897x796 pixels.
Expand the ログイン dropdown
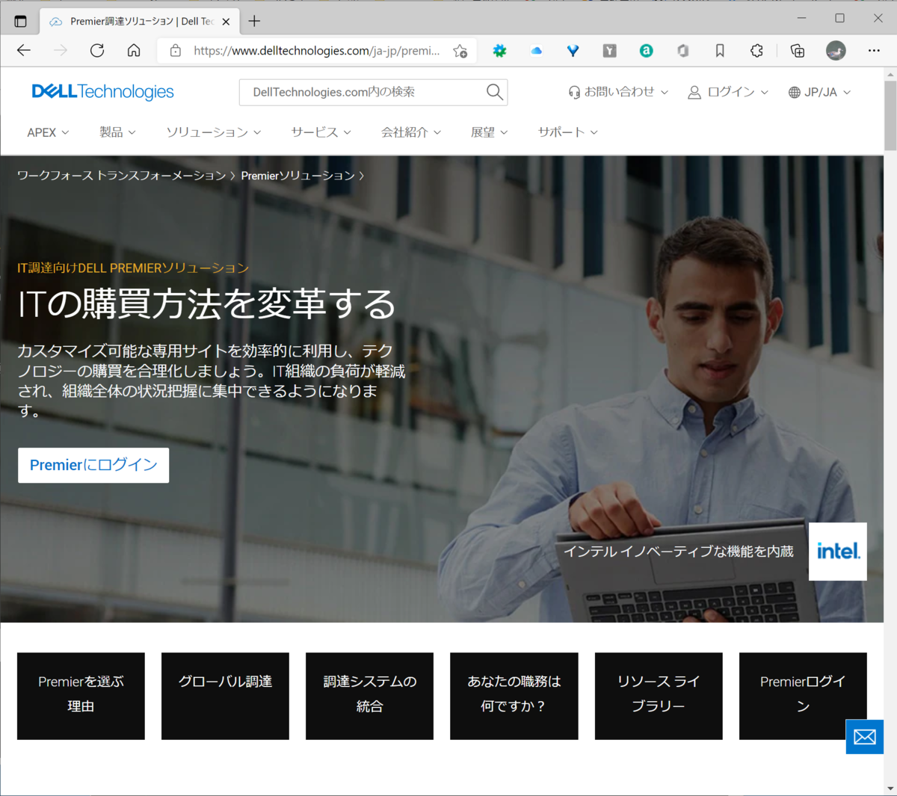coord(728,92)
